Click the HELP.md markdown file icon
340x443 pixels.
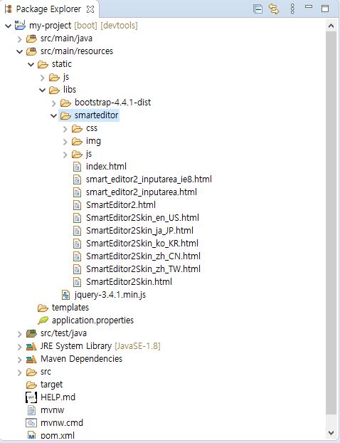click(x=31, y=397)
